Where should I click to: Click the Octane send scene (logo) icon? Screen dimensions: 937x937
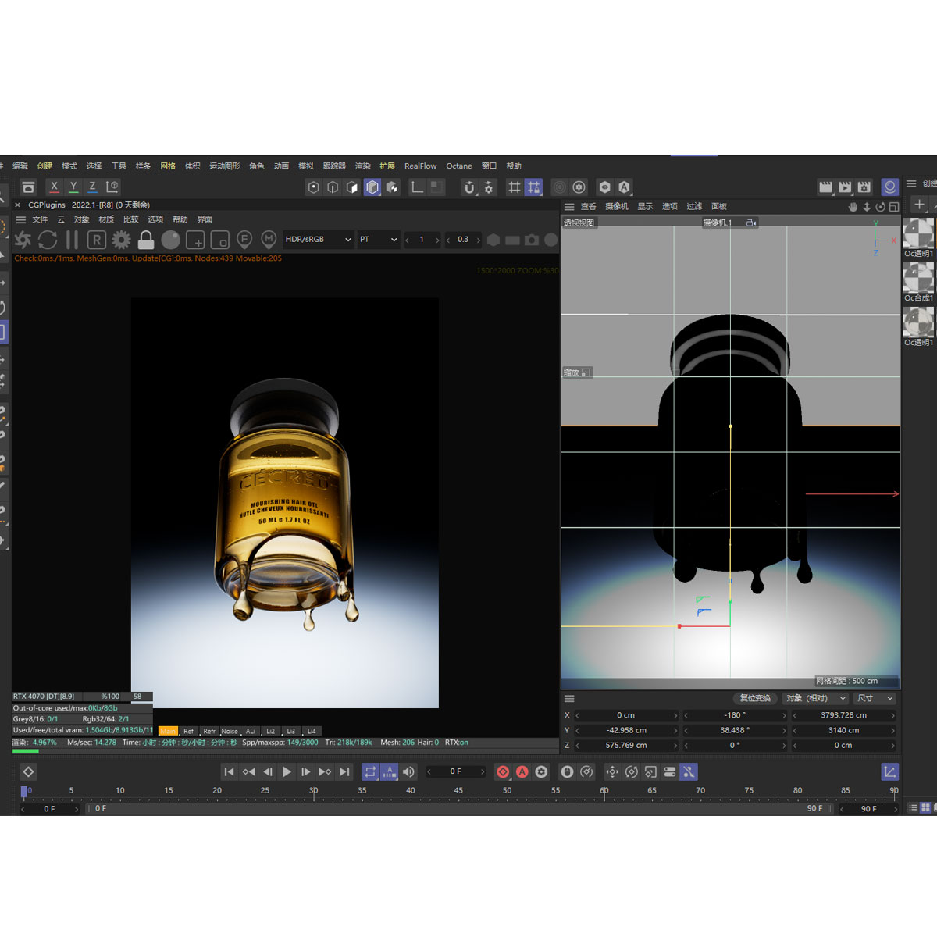[x=23, y=240]
